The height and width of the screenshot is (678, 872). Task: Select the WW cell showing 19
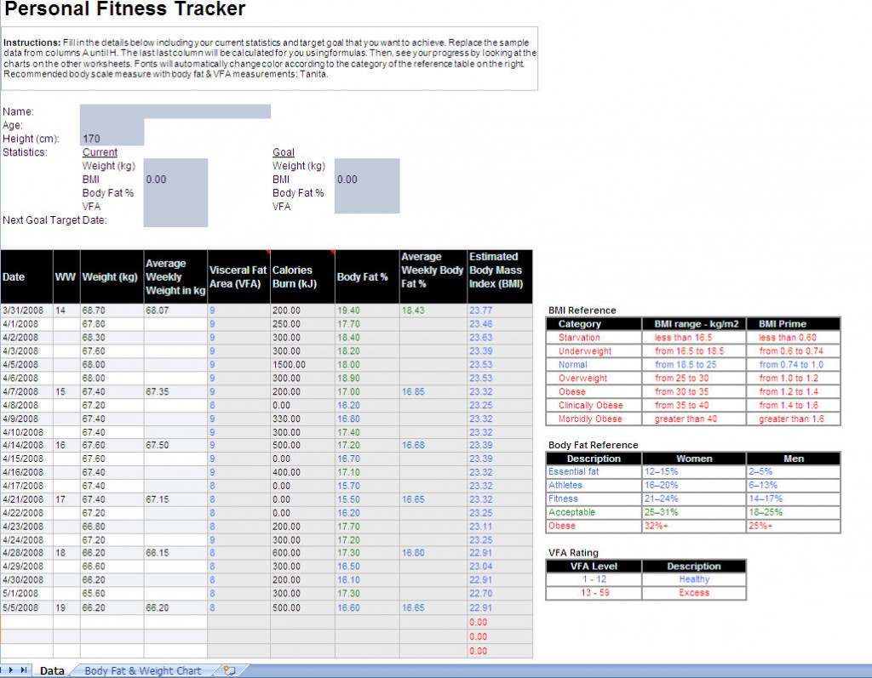[66, 608]
